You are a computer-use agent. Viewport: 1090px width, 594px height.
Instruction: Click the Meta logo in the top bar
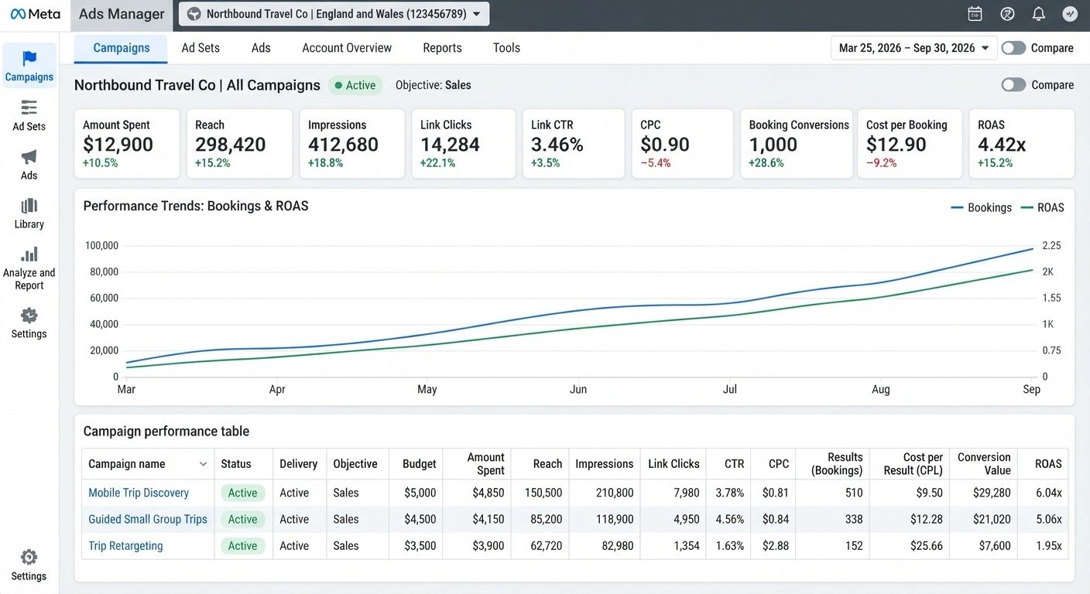[35, 14]
